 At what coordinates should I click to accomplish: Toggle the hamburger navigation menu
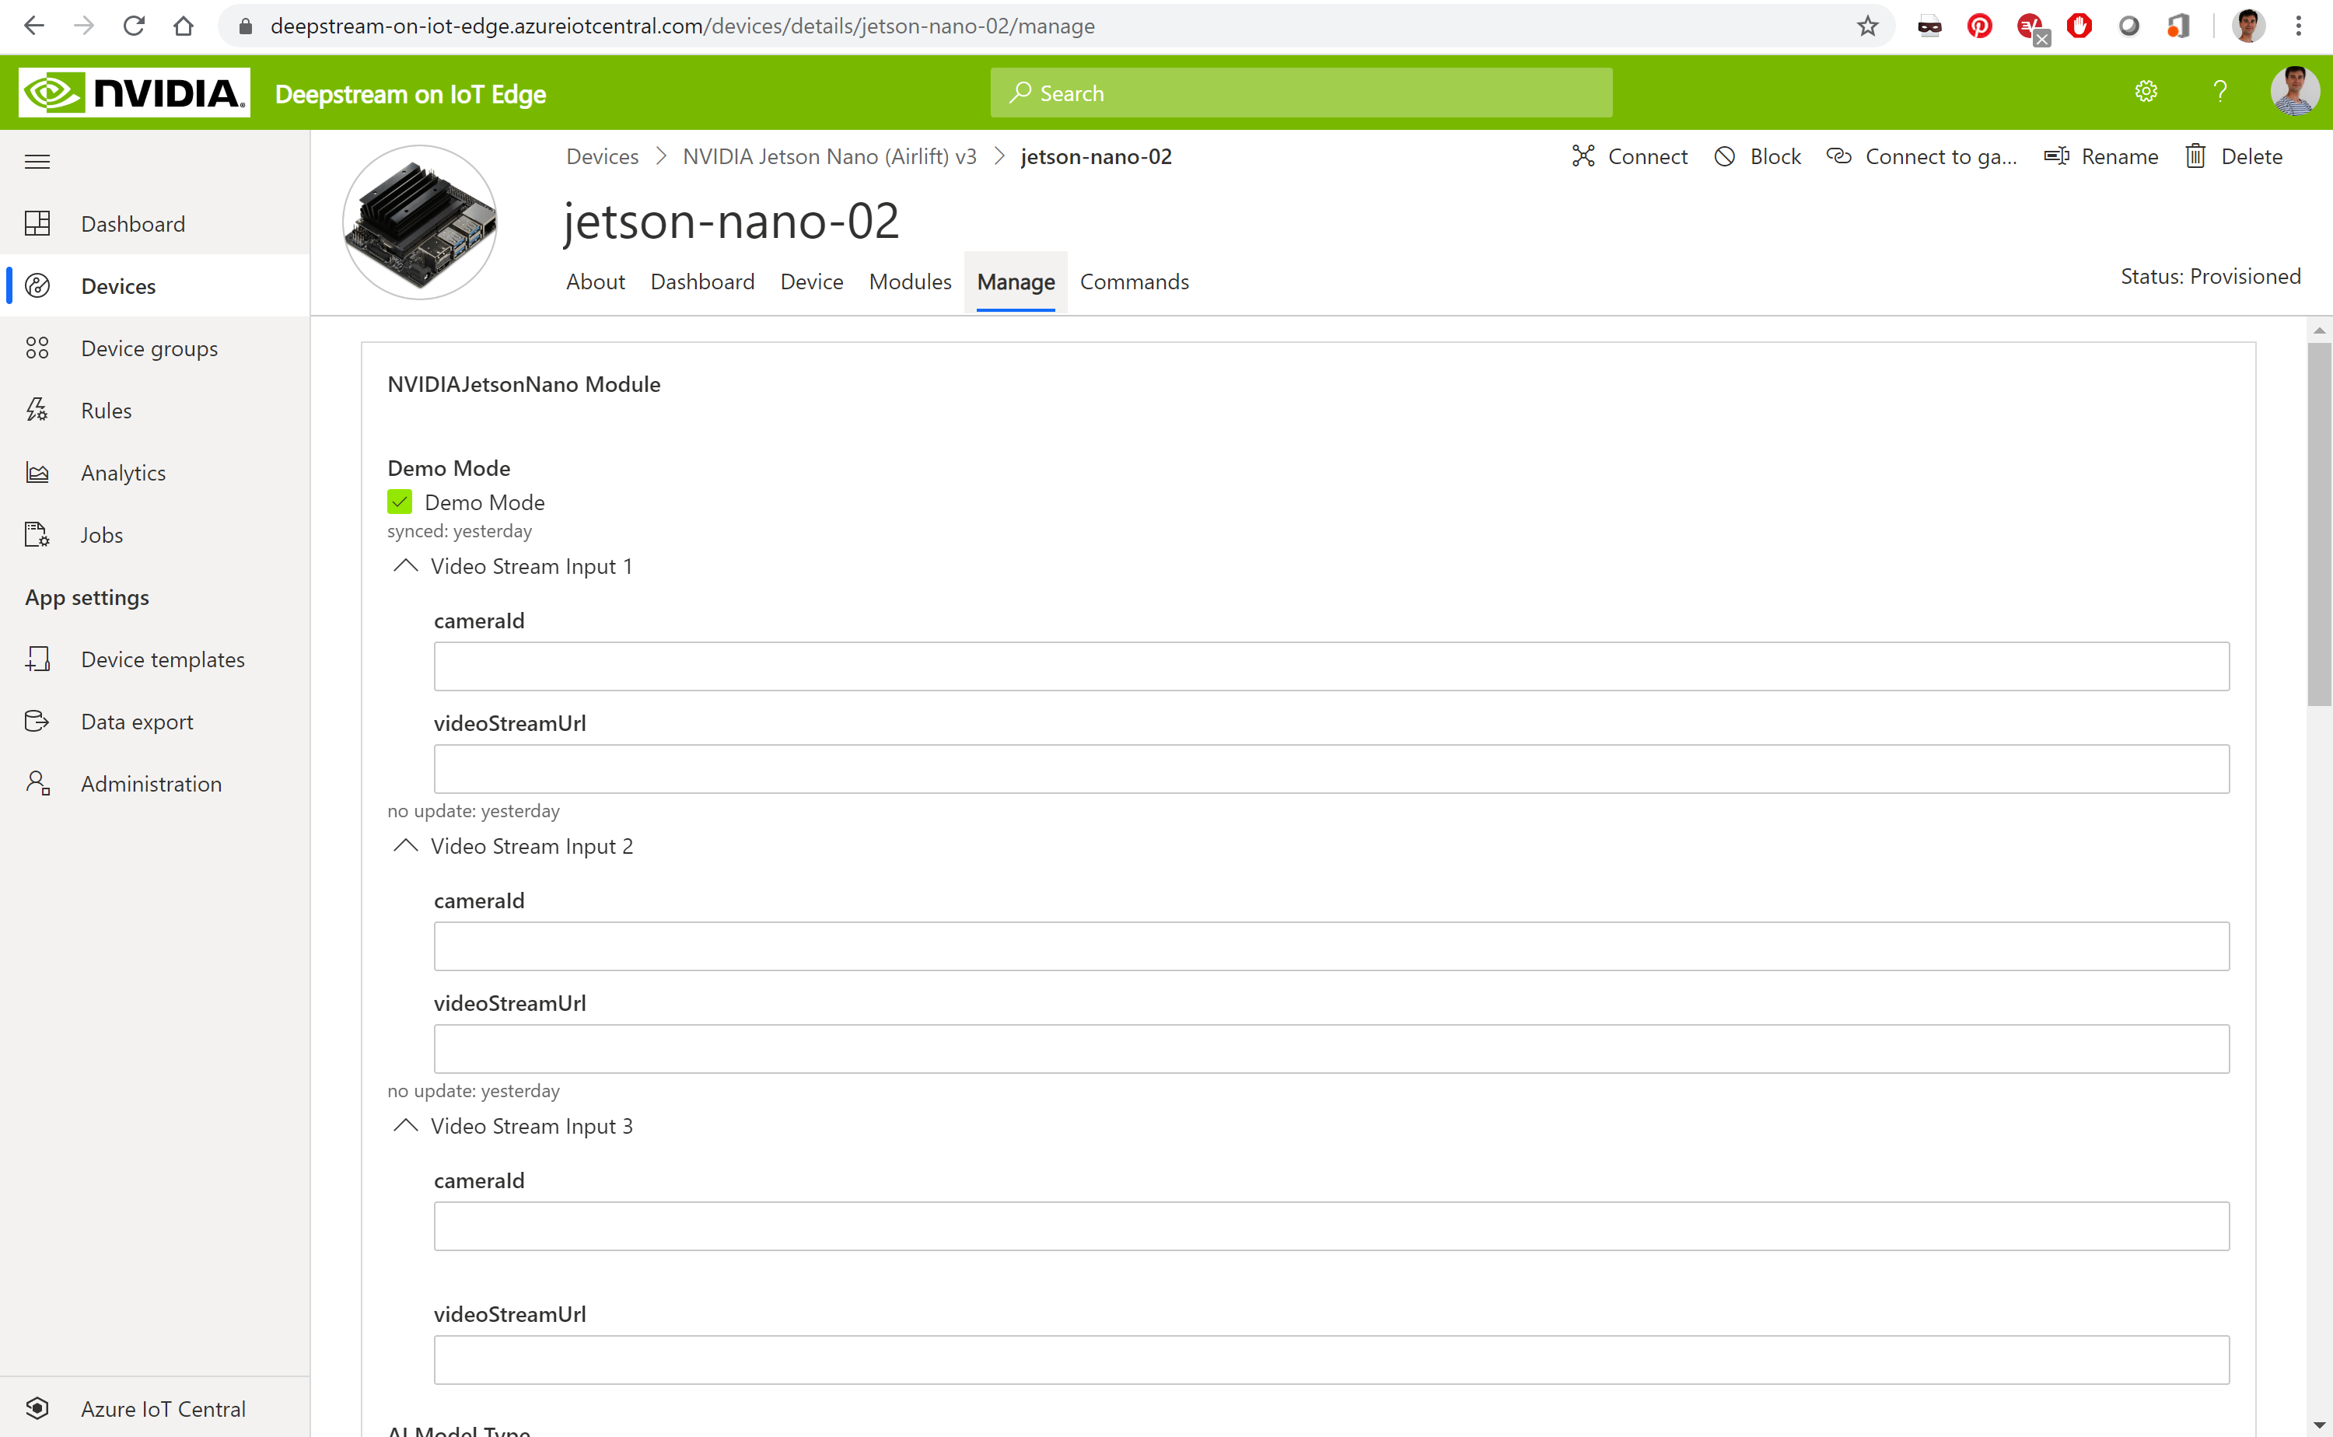pos(37,162)
